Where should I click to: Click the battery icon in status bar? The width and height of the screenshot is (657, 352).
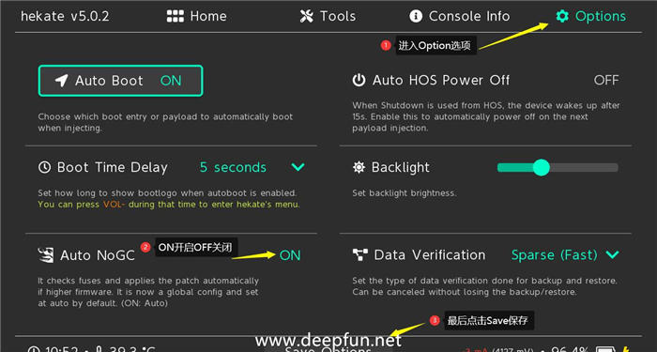click(606, 349)
